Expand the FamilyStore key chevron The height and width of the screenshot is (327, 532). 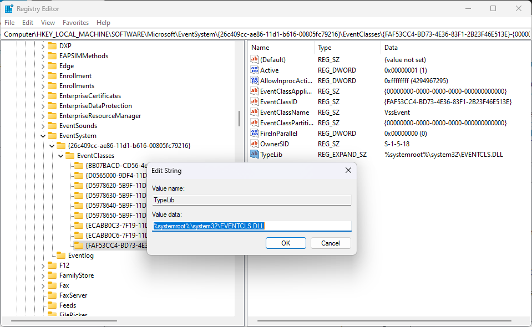pos(43,275)
